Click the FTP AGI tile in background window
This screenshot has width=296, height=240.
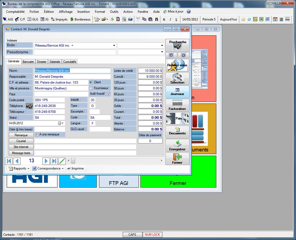click(119, 181)
